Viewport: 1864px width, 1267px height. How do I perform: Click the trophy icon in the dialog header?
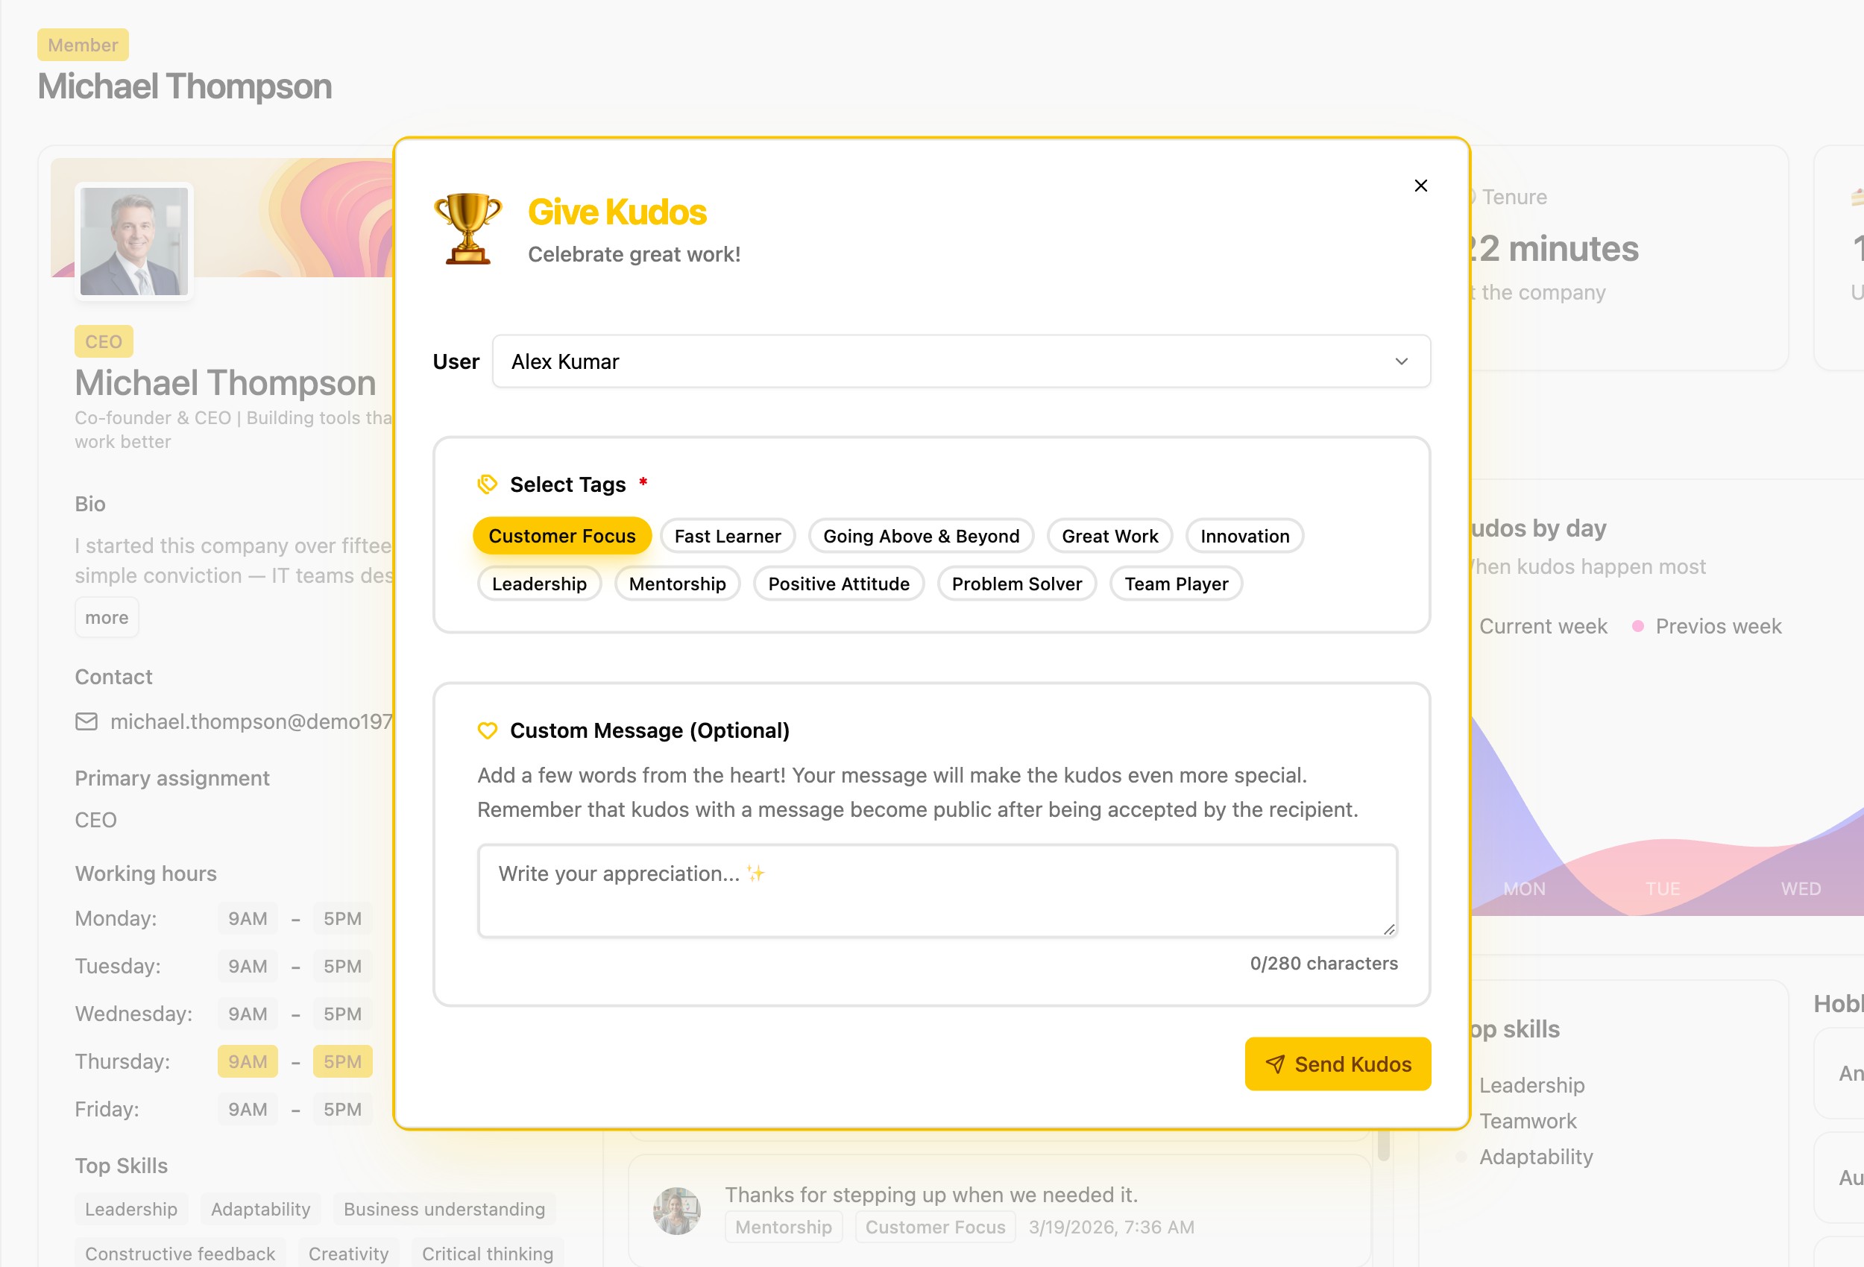[467, 229]
